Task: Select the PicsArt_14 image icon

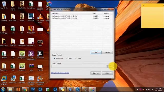Action: 22,5
